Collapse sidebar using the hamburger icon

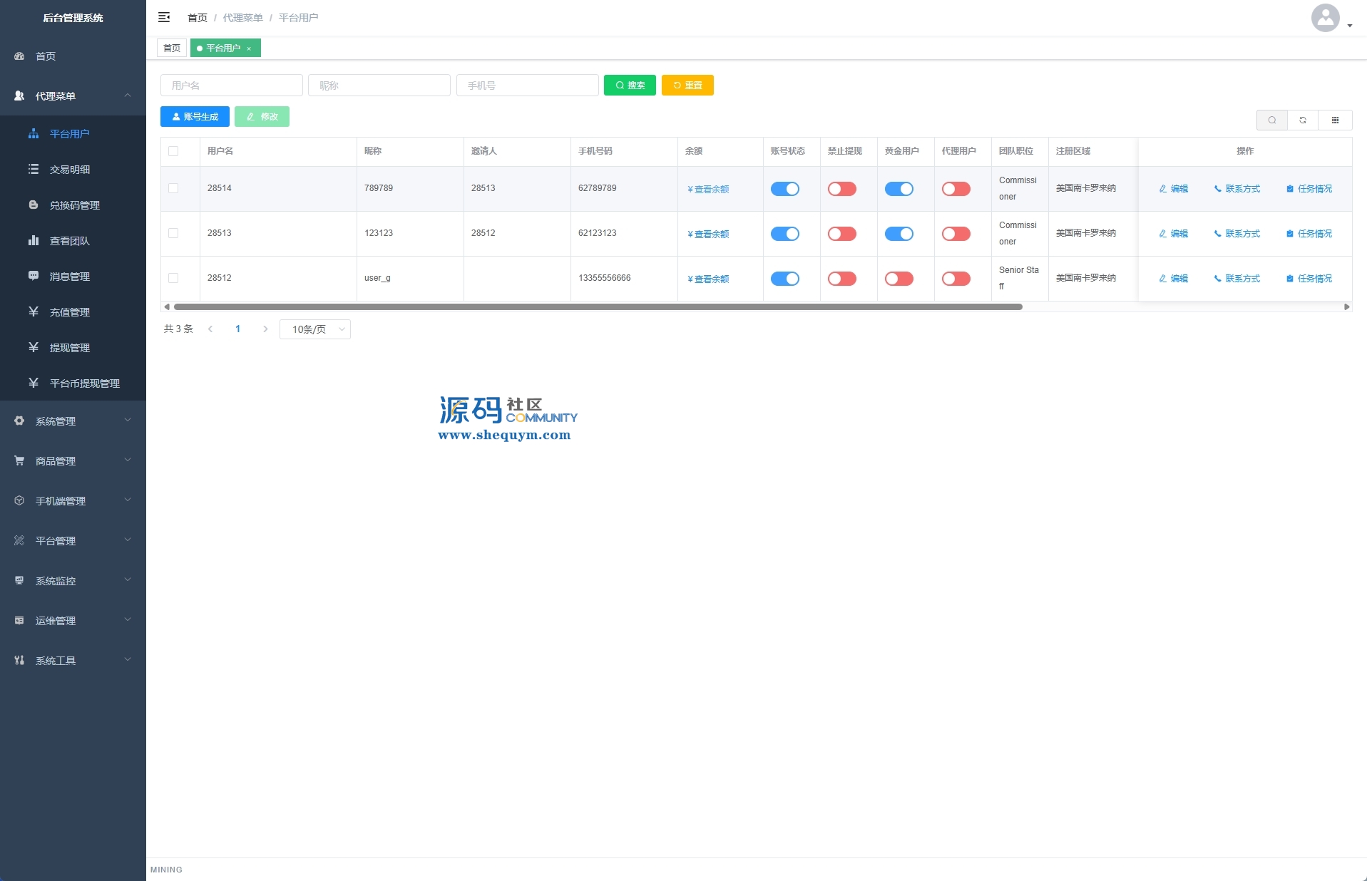point(164,17)
